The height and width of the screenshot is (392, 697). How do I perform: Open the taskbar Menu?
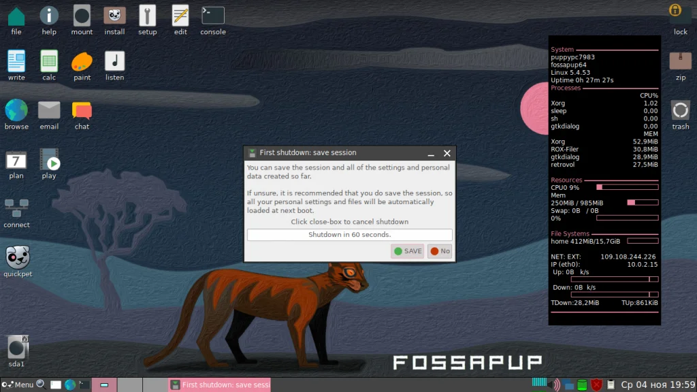(x=24, y=385)
